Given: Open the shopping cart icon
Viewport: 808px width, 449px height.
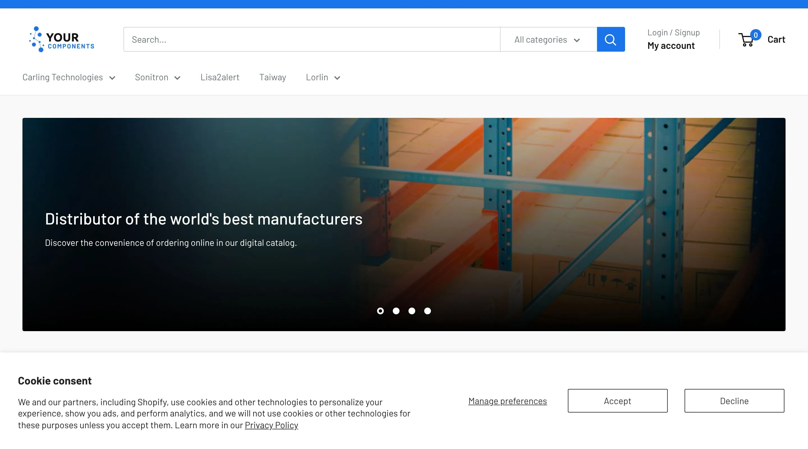Looking at the screenshot, I should pos(747,40).
